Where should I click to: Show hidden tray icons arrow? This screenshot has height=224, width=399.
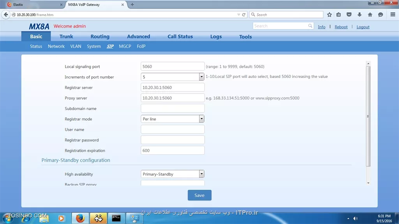point(348,219)
